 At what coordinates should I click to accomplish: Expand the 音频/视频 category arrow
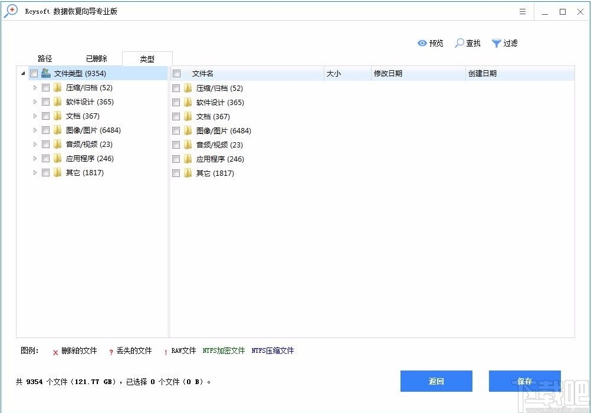pos(35,144)
